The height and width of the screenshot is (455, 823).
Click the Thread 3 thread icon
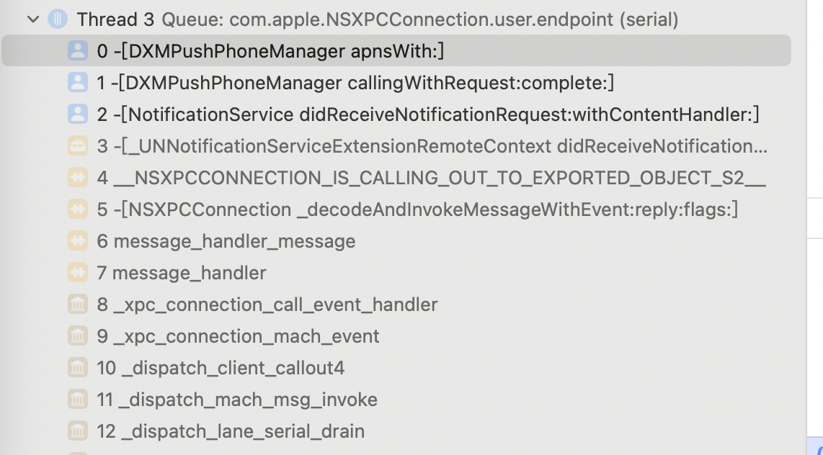coord(58,19)
